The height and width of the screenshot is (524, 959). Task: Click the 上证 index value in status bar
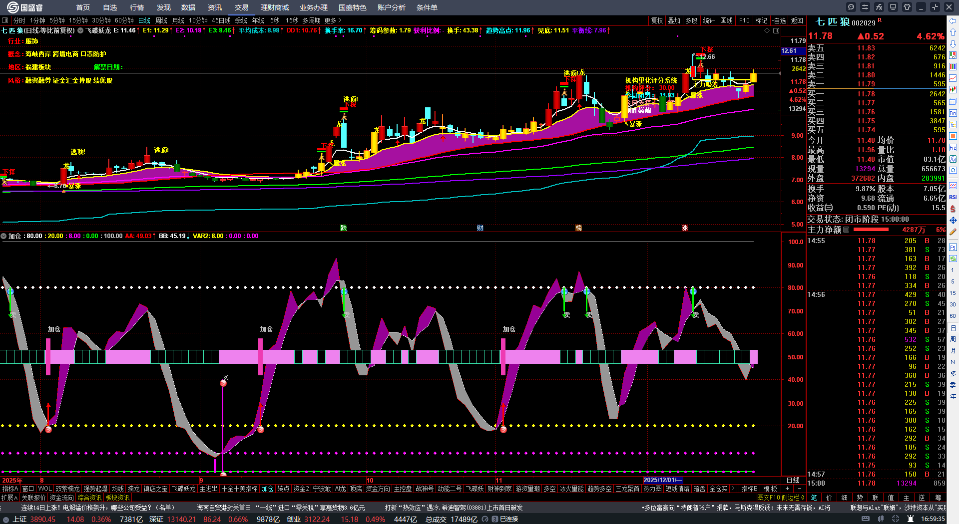[x=43, y=519]
